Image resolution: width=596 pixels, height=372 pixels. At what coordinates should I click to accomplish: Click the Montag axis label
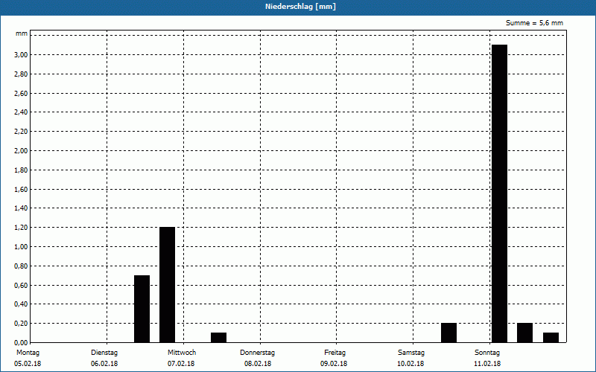(28, 353)
